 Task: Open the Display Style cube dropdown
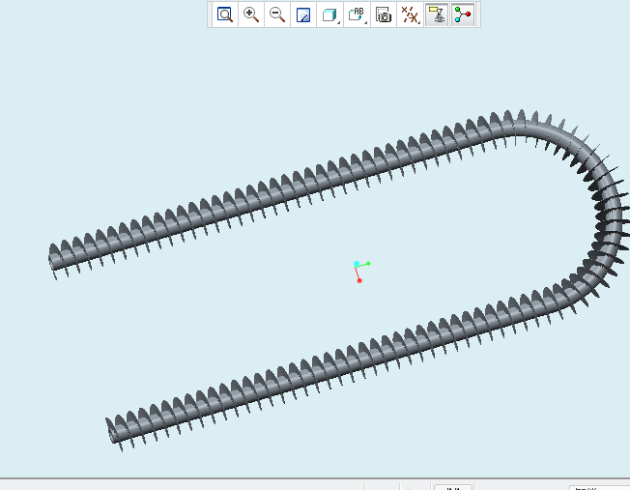click(x=330, y=14)
